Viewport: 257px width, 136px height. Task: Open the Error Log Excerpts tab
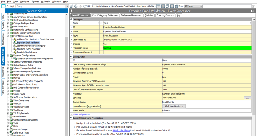[x=165, y=15]
